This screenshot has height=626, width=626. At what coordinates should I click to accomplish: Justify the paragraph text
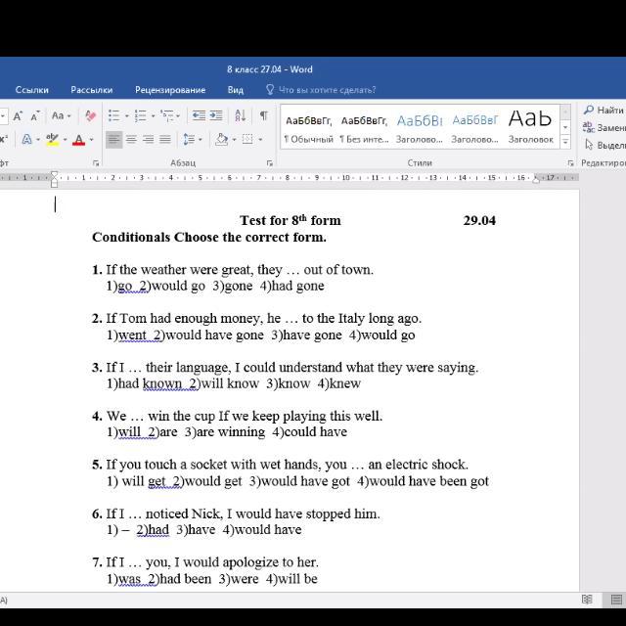pyautogui.click(x=164, y=140)
